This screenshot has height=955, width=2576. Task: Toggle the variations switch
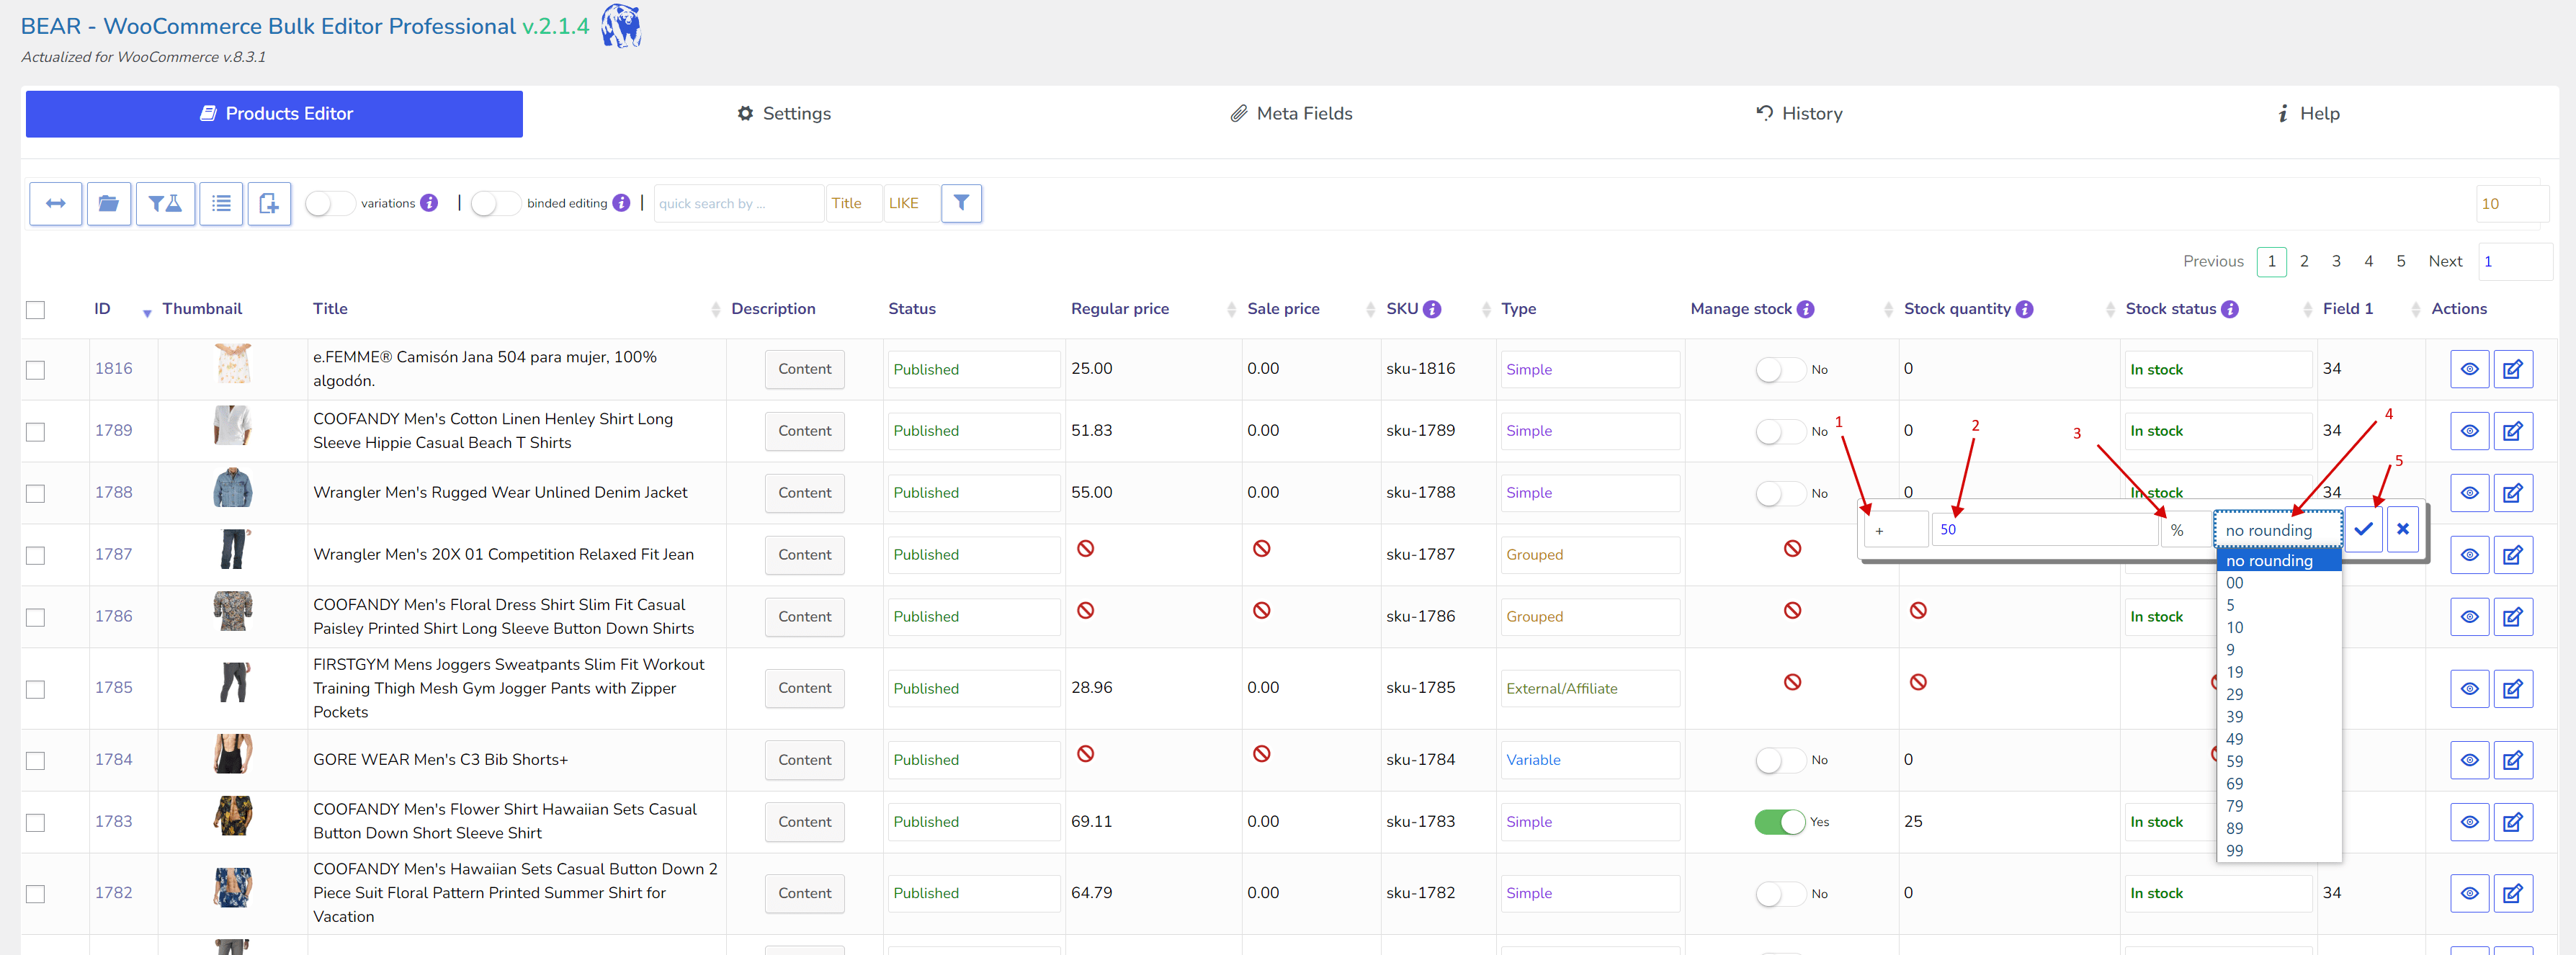[329, 204]
